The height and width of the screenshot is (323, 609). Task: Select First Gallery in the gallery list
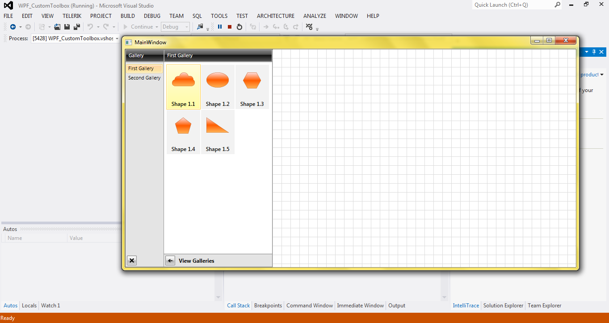144,68
